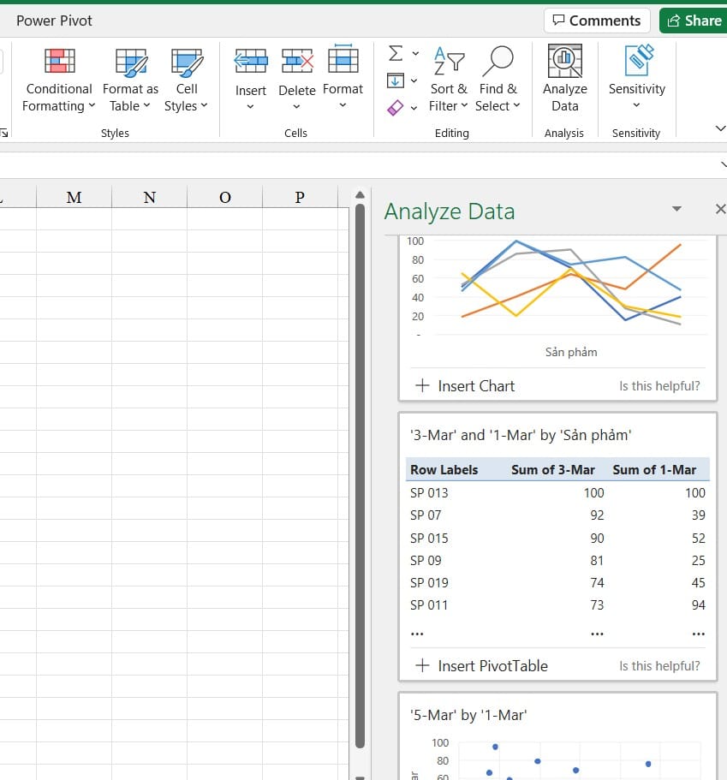The width and height of the screenshot is (727, 780).
Task: Switch to the Power Pivot tab
Action: point(54,21)
